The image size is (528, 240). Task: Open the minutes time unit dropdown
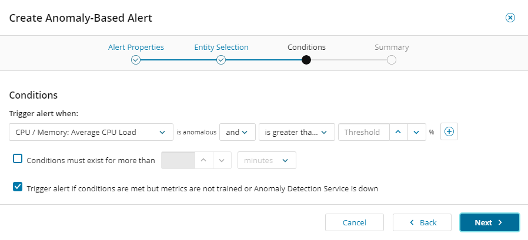click(266, 160)
